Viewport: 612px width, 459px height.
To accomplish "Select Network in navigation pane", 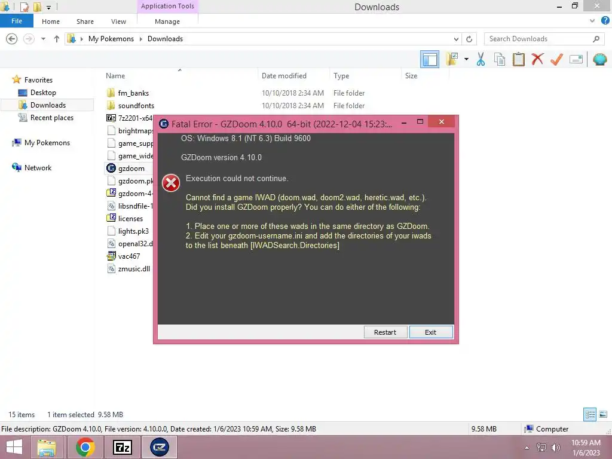I will [38, 168].
